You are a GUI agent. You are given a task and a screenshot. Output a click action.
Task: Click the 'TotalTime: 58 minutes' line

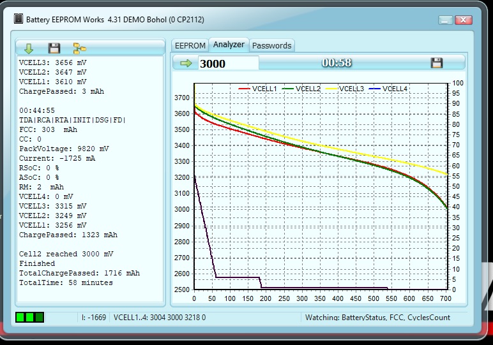click(66, 283)
